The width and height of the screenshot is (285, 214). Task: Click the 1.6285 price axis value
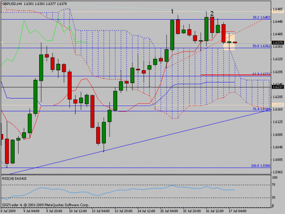[278, 72]
